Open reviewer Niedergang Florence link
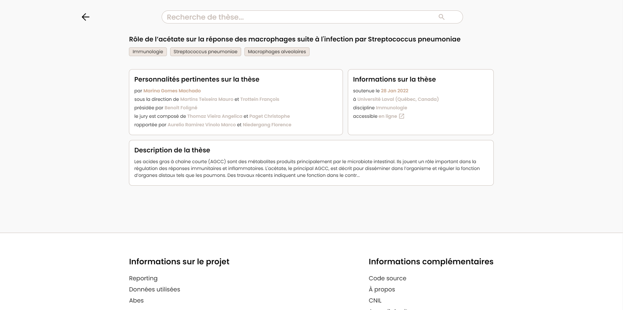This screenshot has height=310, width=623. tap(267, 125)
